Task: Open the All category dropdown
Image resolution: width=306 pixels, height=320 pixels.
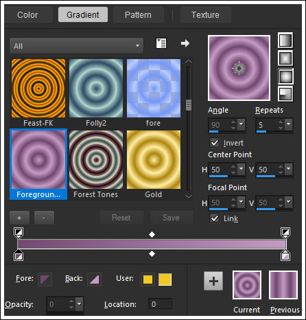Action: tap(77, 46)
